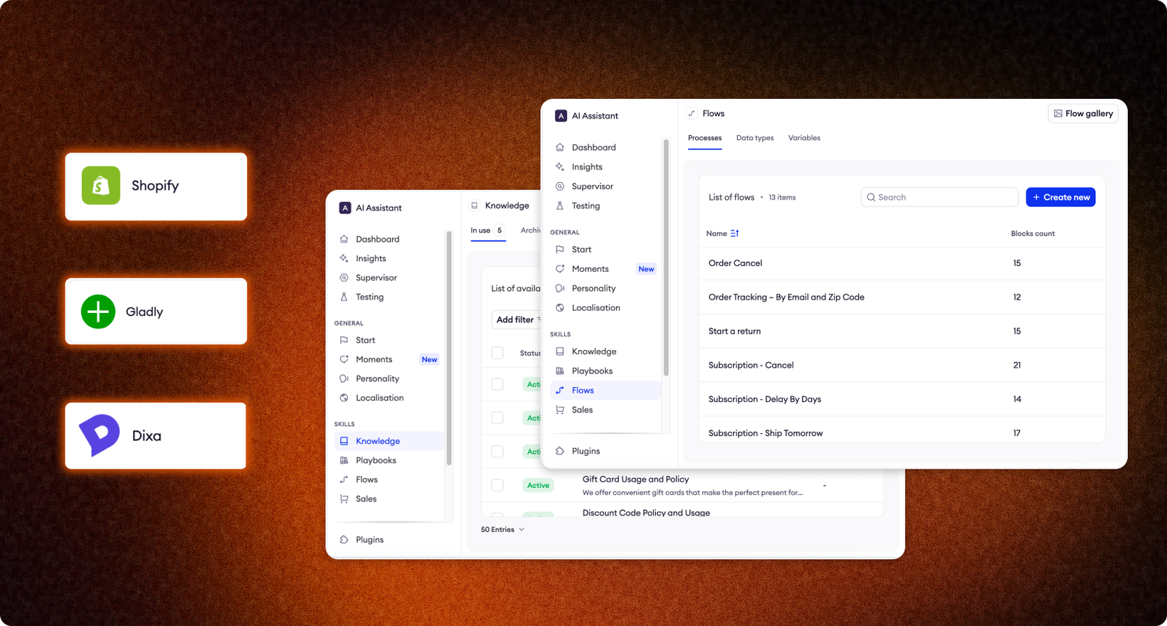This screenshot has width=1167, height=626.
Task: Click the Blocks count column header
Action: (1033, 233)
